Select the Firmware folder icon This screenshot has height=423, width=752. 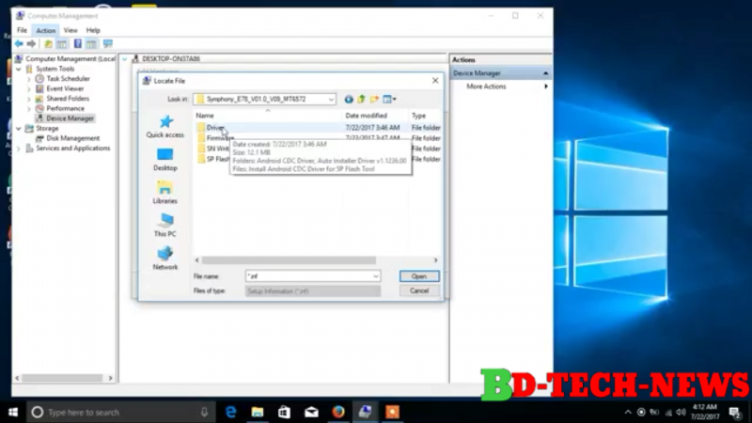coord(201,138)
